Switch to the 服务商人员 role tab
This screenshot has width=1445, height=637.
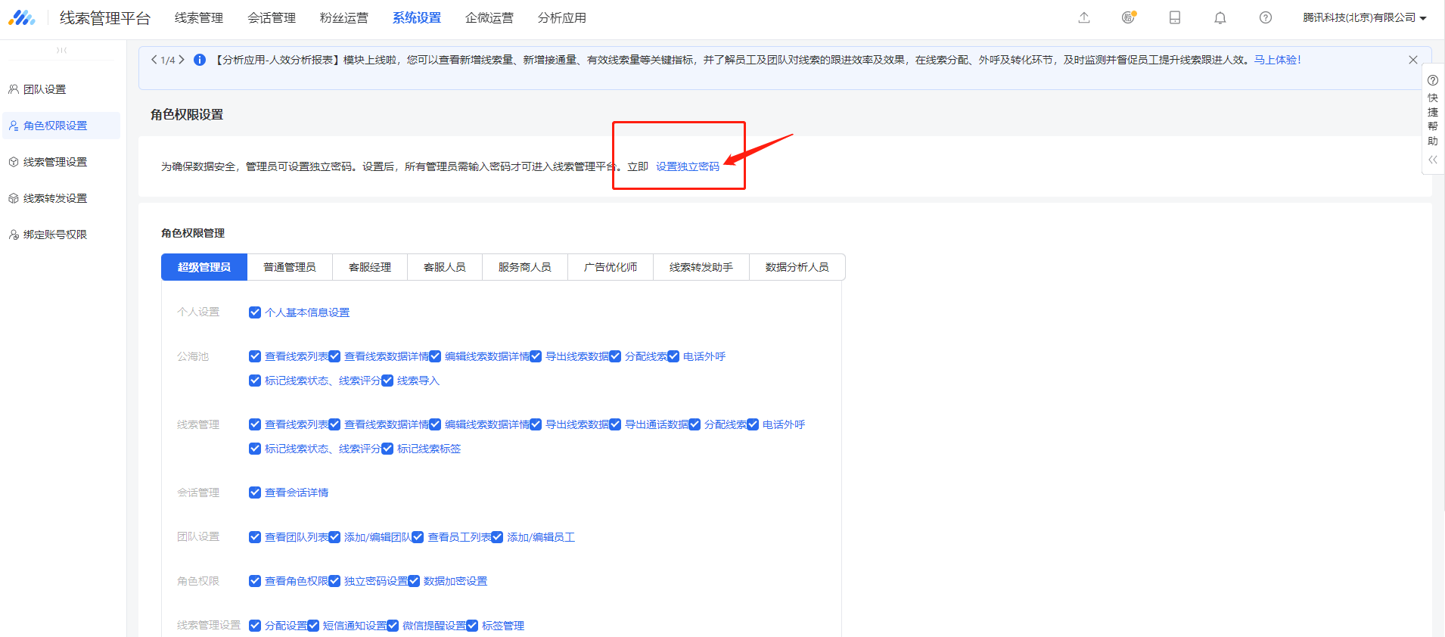tap(525, 267)
